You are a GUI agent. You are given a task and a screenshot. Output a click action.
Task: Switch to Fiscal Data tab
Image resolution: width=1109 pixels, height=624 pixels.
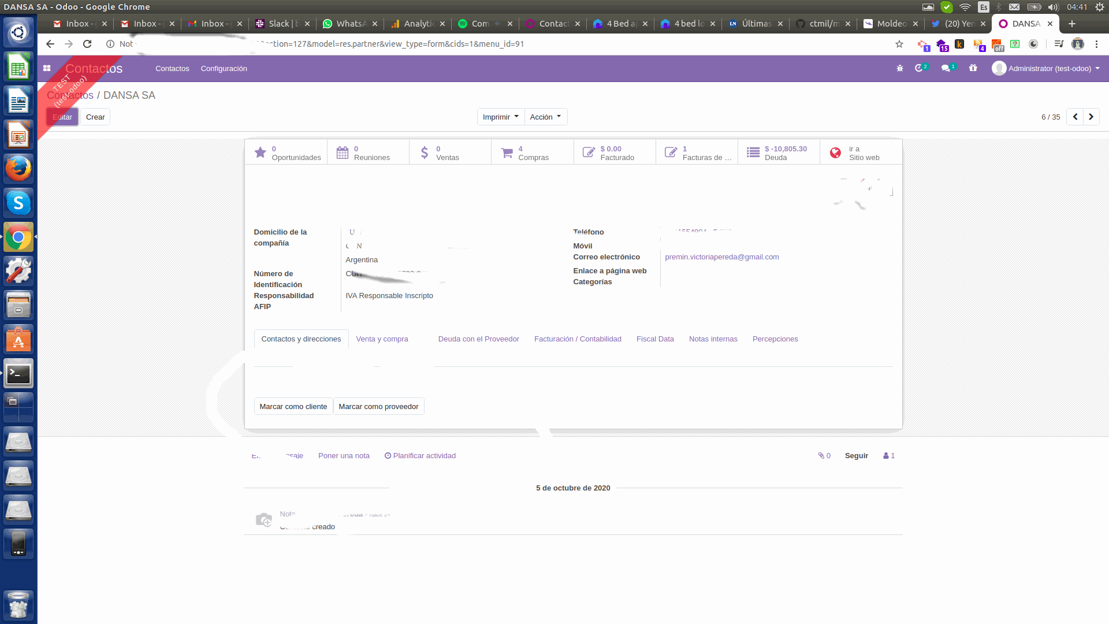[655, 339]
